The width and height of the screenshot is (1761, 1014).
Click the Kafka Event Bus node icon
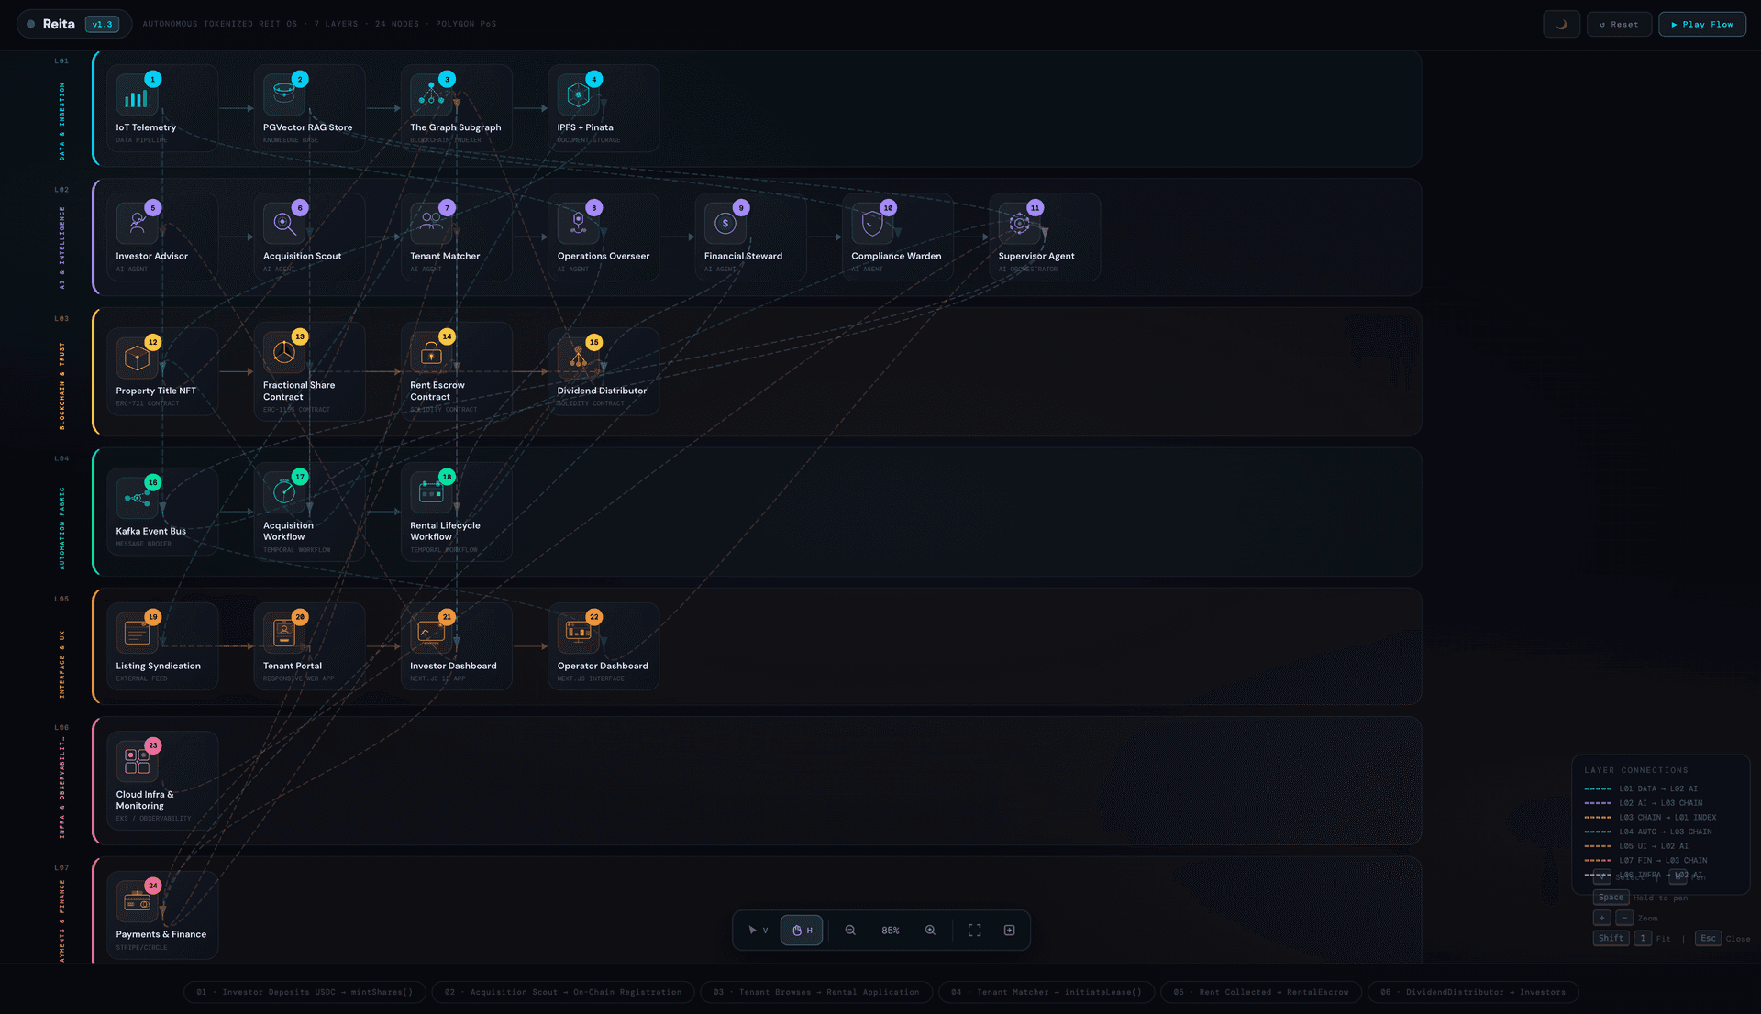click(138, 498)
